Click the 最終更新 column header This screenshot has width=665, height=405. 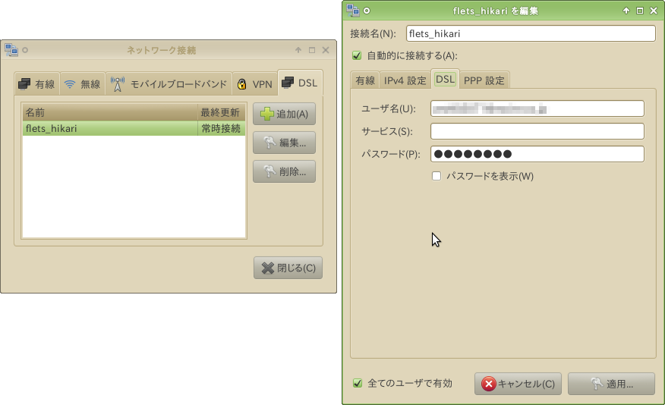pos(222,113)
